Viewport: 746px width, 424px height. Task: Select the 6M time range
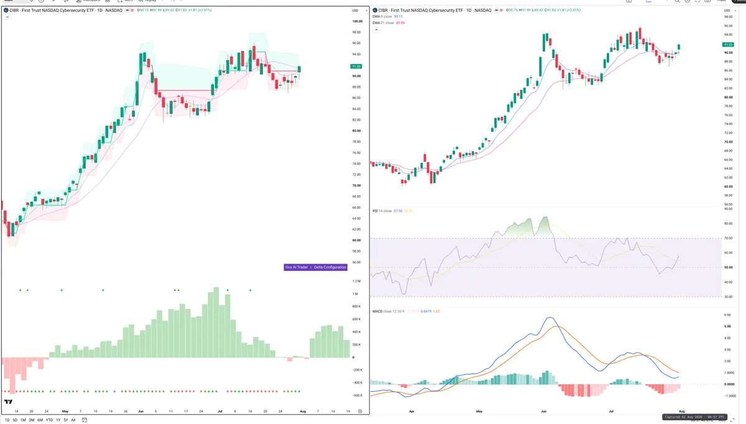tap(40, 420)
